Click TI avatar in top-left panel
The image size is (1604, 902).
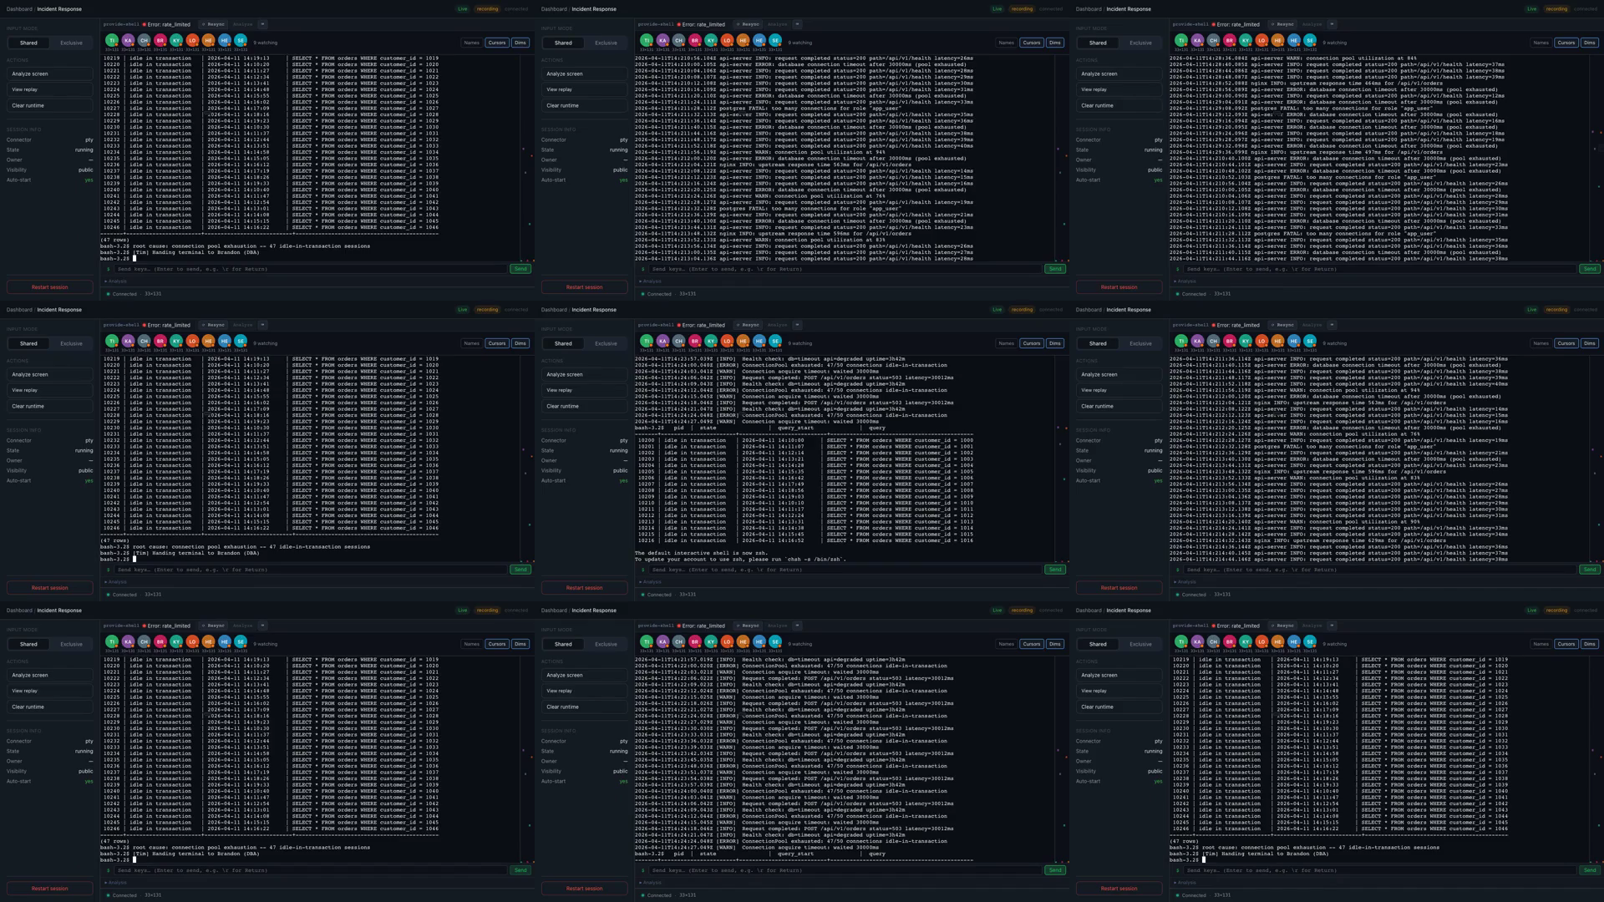[111, 40]
